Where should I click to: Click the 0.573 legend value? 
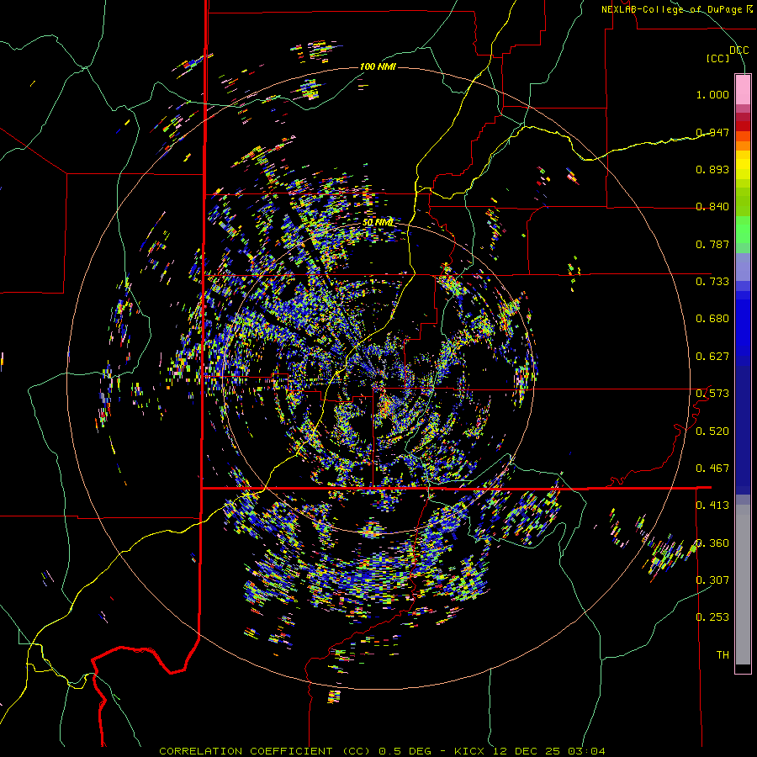coord(712,394)
